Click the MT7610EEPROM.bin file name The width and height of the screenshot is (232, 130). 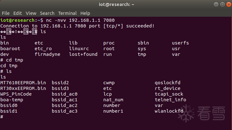23,83
